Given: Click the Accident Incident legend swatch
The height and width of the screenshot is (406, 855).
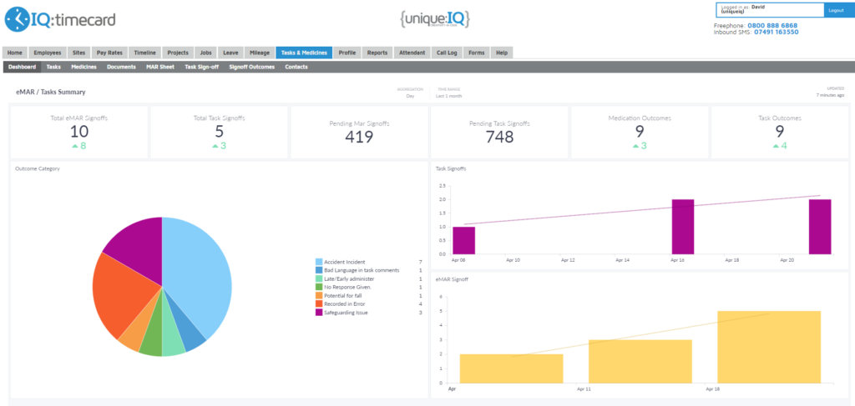Looking at the screenshot, I should pyautogui.click(x=318, y=262).
